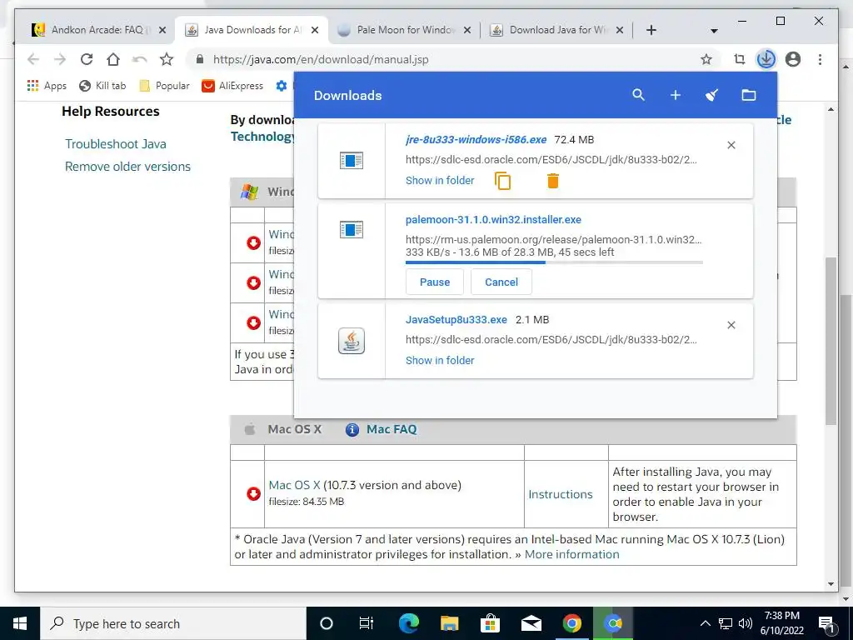Show jre-8u333-windows-i586.exe in folder

point(440,181)
